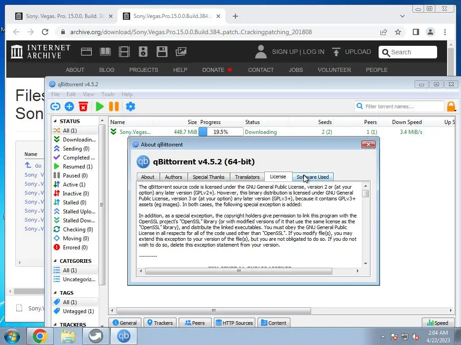Image resolution: width=461 pixels, height=345 pixels.
Task: Click Internet Archive video film icon
Action: (124, 52)
